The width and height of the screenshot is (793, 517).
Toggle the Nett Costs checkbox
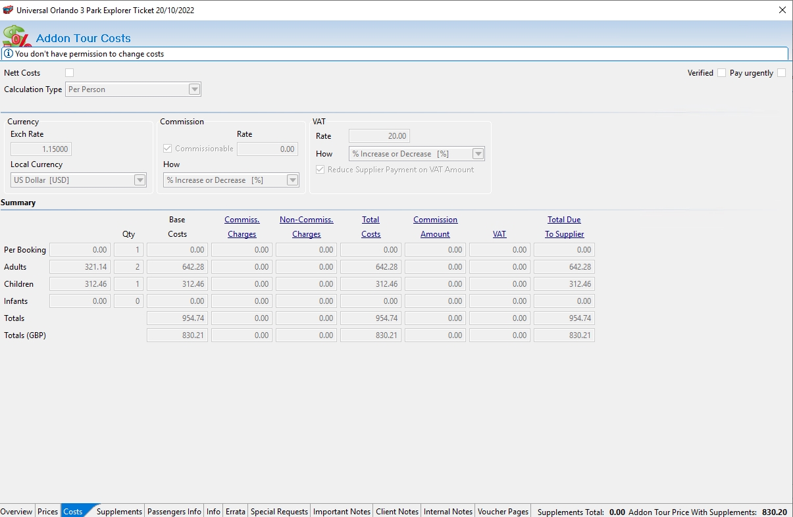[69, 73]
